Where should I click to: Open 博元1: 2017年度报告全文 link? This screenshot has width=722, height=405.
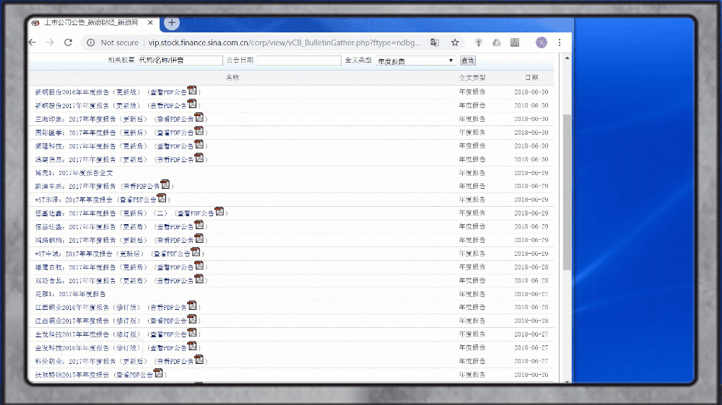(x=74, y=173)
